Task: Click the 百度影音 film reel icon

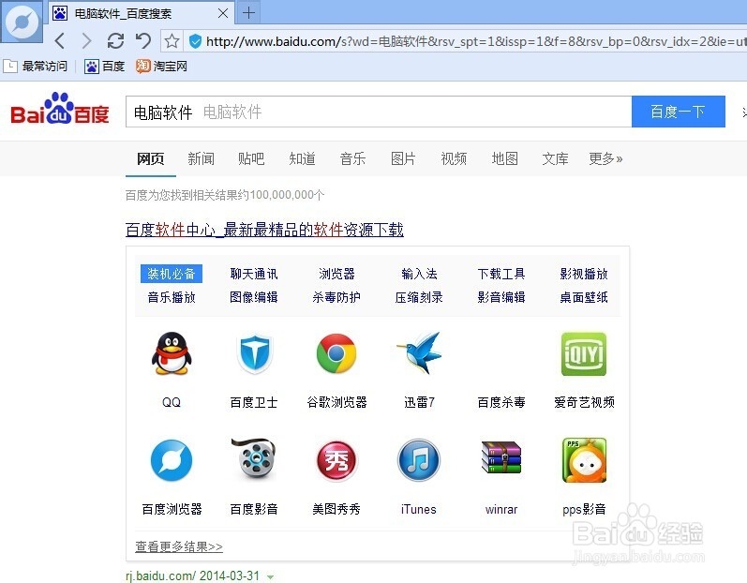Action: 254,458
